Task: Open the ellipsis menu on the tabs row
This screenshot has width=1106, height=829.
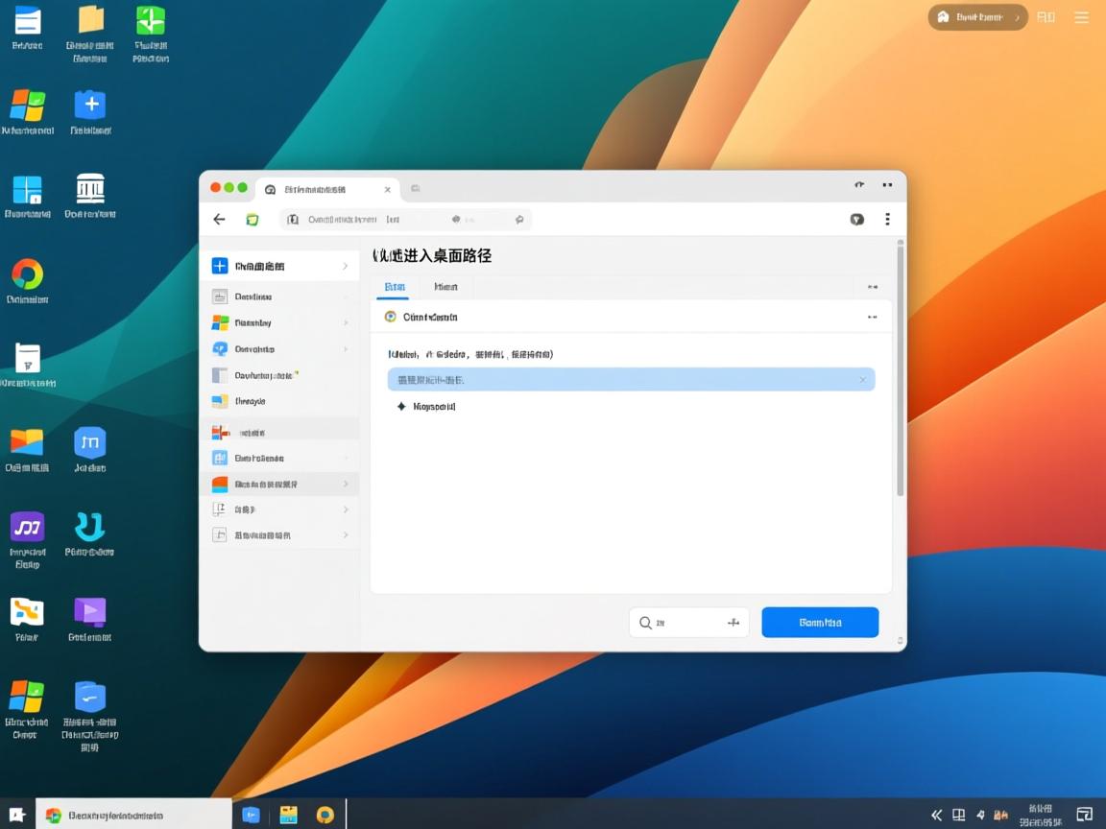Action: point(872,287)
